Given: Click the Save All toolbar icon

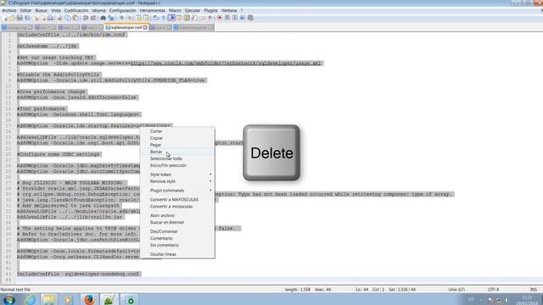Looking at the screenshot, I should tap(27, 18).
